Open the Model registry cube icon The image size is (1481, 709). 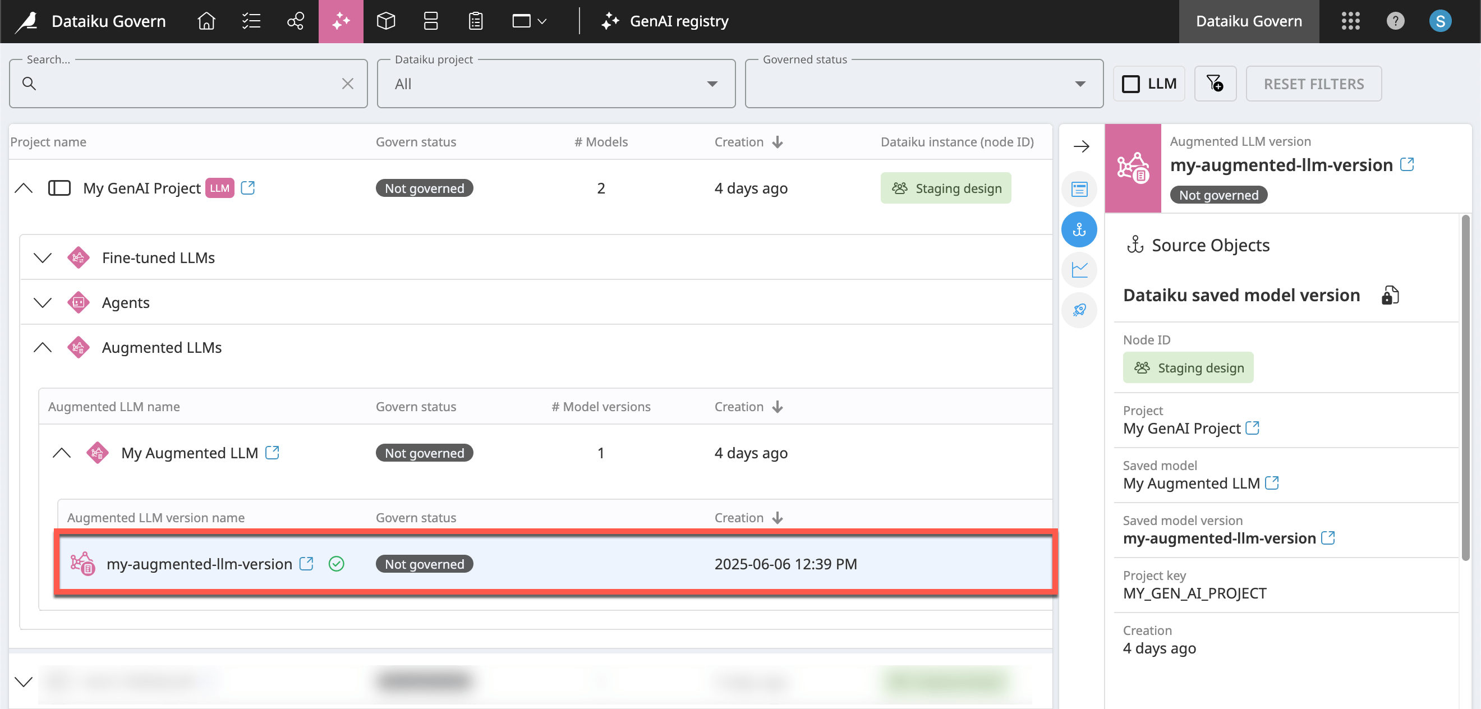pyautogui.click(x=386, y=21)
